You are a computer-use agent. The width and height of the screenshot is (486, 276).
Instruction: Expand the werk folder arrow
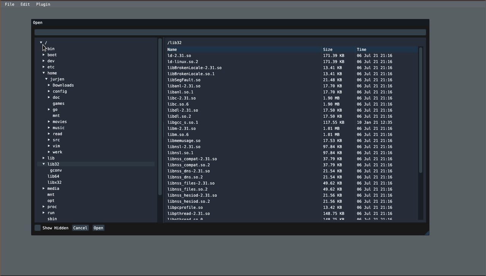click(x=49, y=152)
